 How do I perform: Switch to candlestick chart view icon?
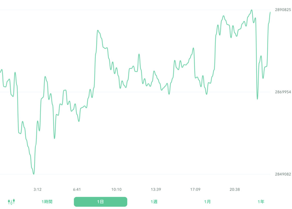(x=11, y=202)
